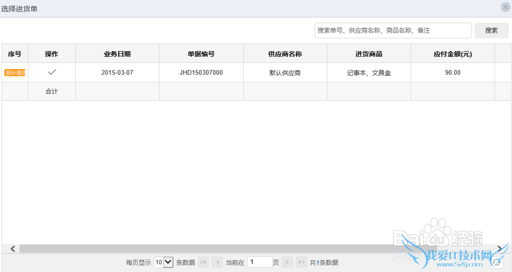Click the 序号 column header

(x=15, y=54)
